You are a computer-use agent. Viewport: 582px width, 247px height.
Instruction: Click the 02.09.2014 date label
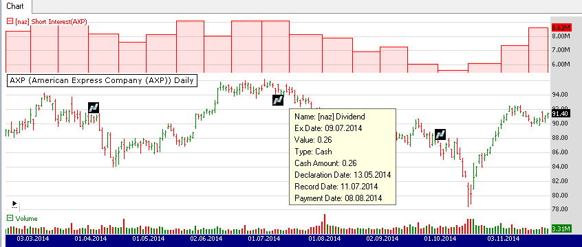(x=382, y=238)
